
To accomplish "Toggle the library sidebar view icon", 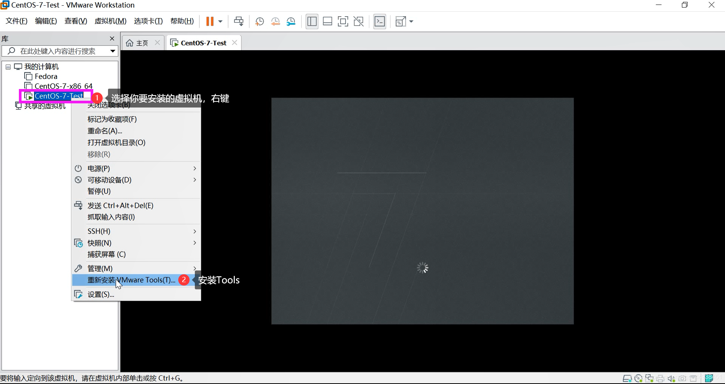I will [312, 22].
